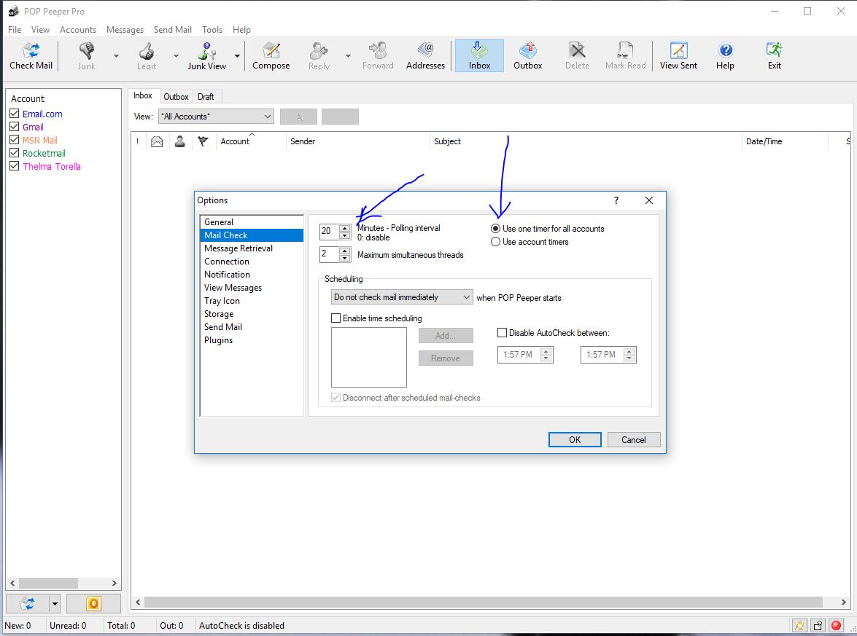The width and height of the screenshot is (857, 636).
Task: Select Use account timers radio button
Action: (x=495, y=242)
